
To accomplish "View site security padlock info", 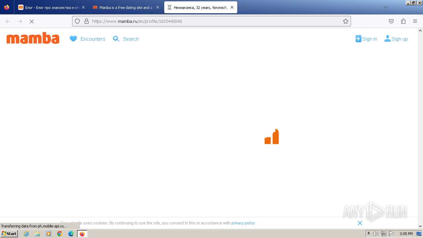I will [87, 21].
